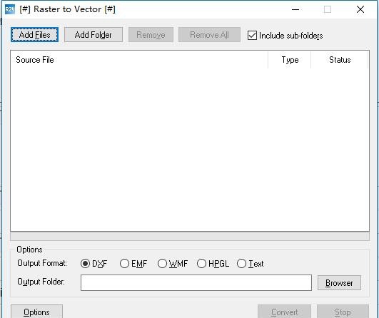The width and height of the screenshot is (379, 318).
Task: Sort by the Type column header
Action: [290, 60]
